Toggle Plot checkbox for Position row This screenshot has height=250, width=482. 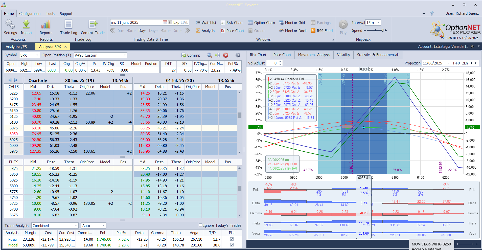point(232,239)
